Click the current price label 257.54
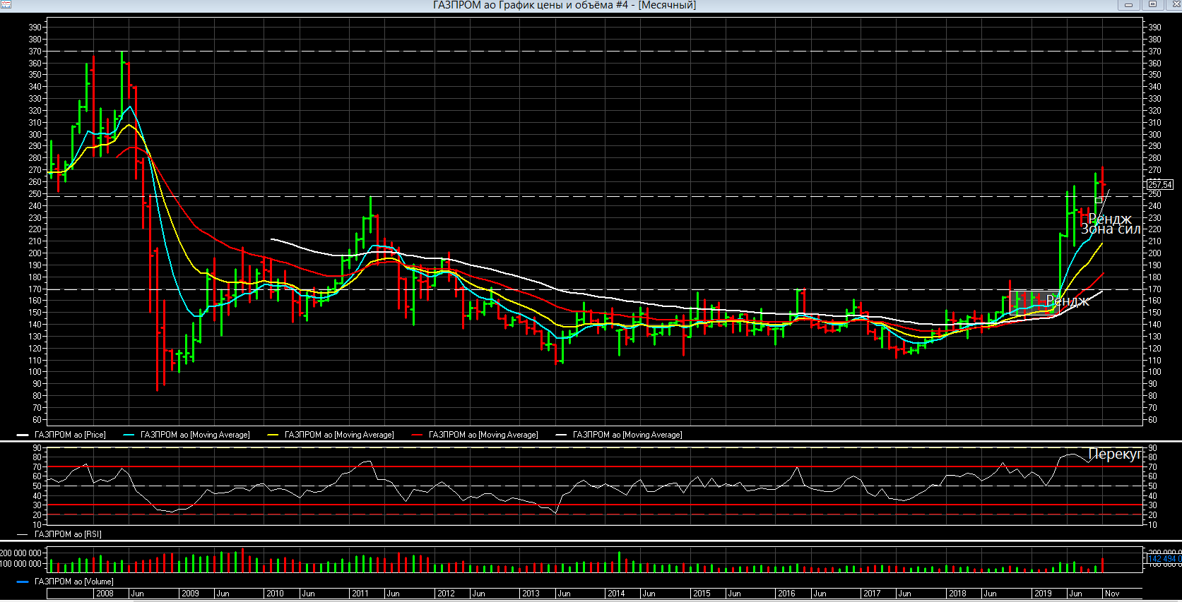 [1160, 185]
